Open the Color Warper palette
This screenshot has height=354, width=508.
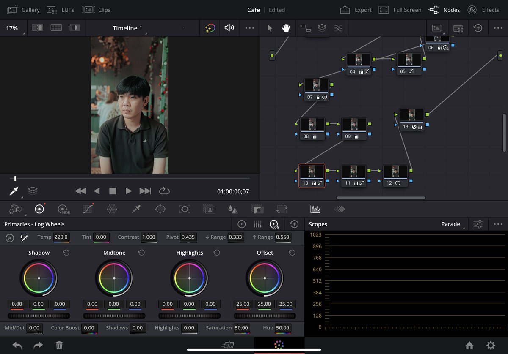coord(112,209)
